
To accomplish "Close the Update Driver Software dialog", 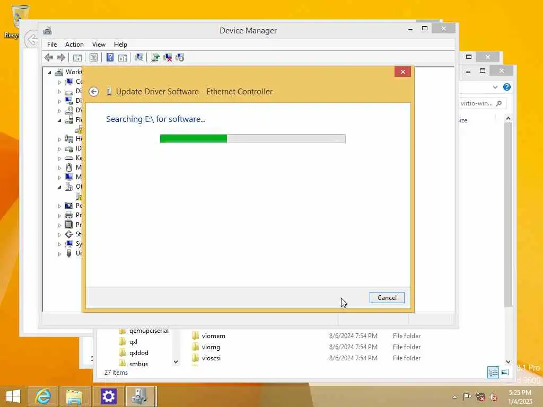I will [x=403, y=72].
